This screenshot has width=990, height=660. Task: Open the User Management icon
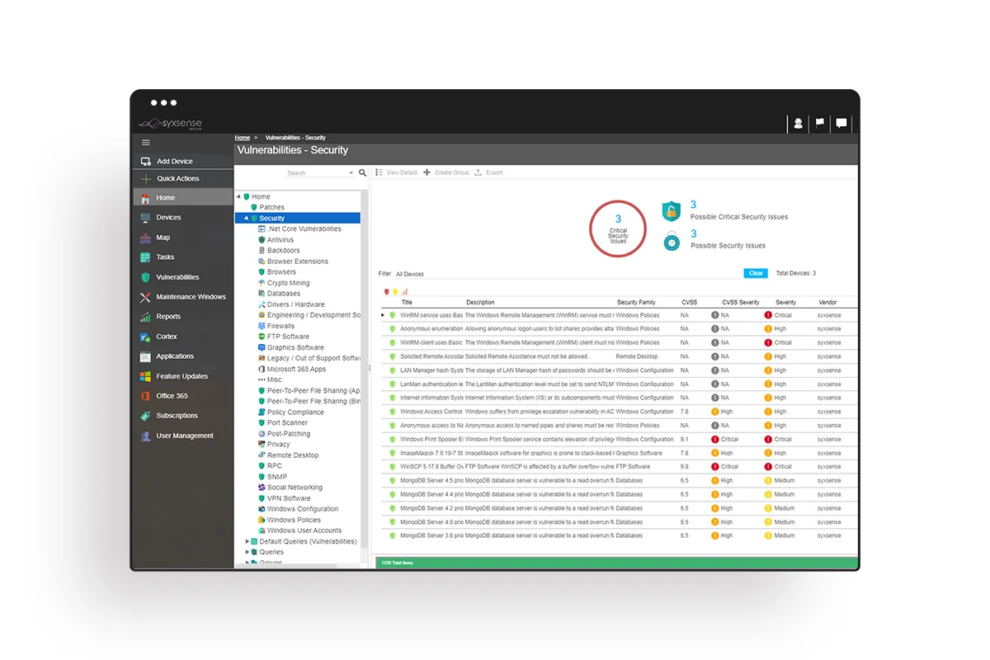[x=146, y=436]
